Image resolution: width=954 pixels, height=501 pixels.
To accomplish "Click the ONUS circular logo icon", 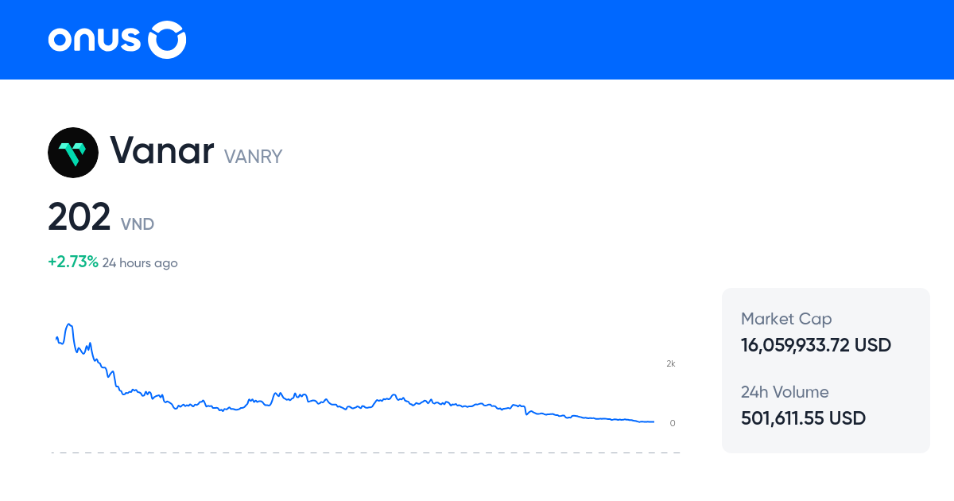I will coord(167,39).
